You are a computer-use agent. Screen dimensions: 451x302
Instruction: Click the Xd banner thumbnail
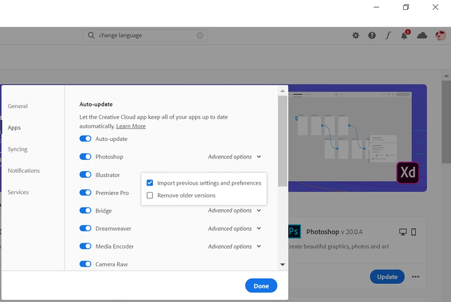click(358, 138)
